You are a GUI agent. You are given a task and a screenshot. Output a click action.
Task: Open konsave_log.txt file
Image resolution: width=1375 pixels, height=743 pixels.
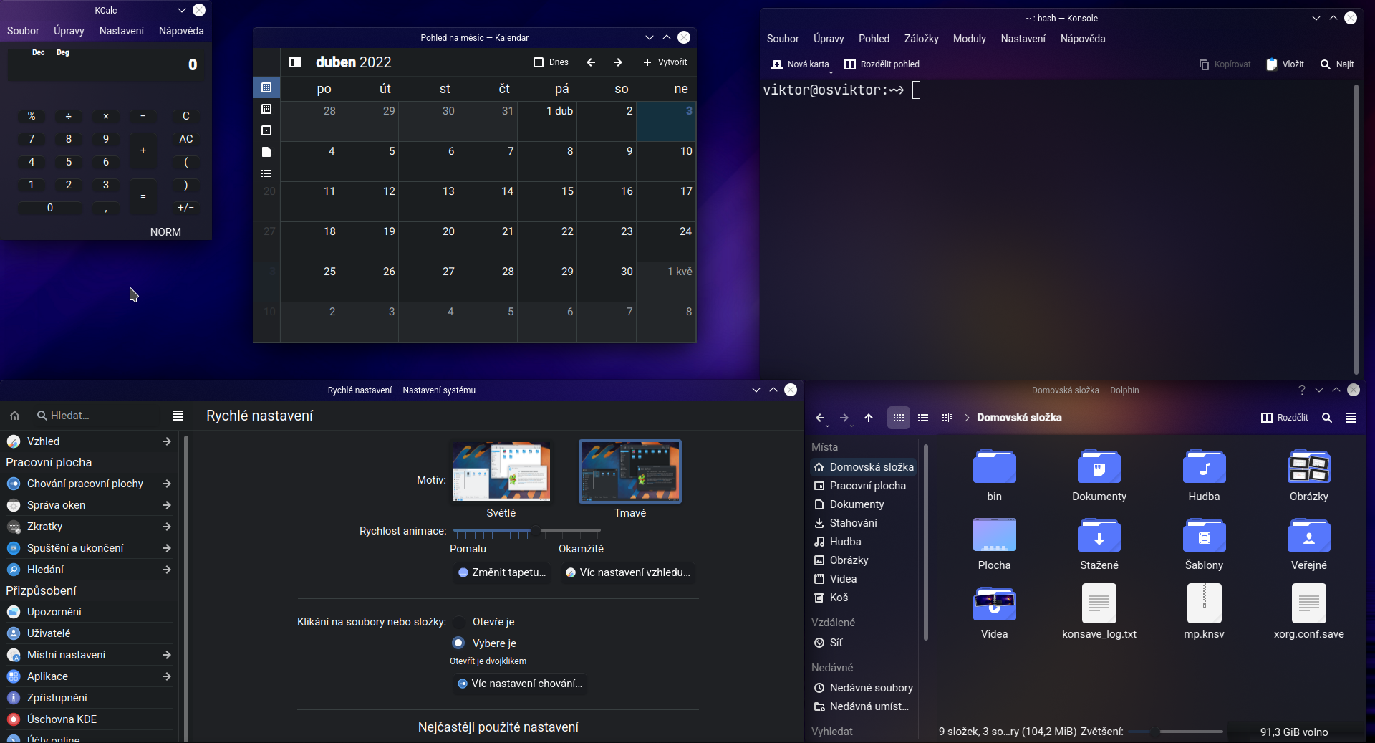coord(1099,603)
